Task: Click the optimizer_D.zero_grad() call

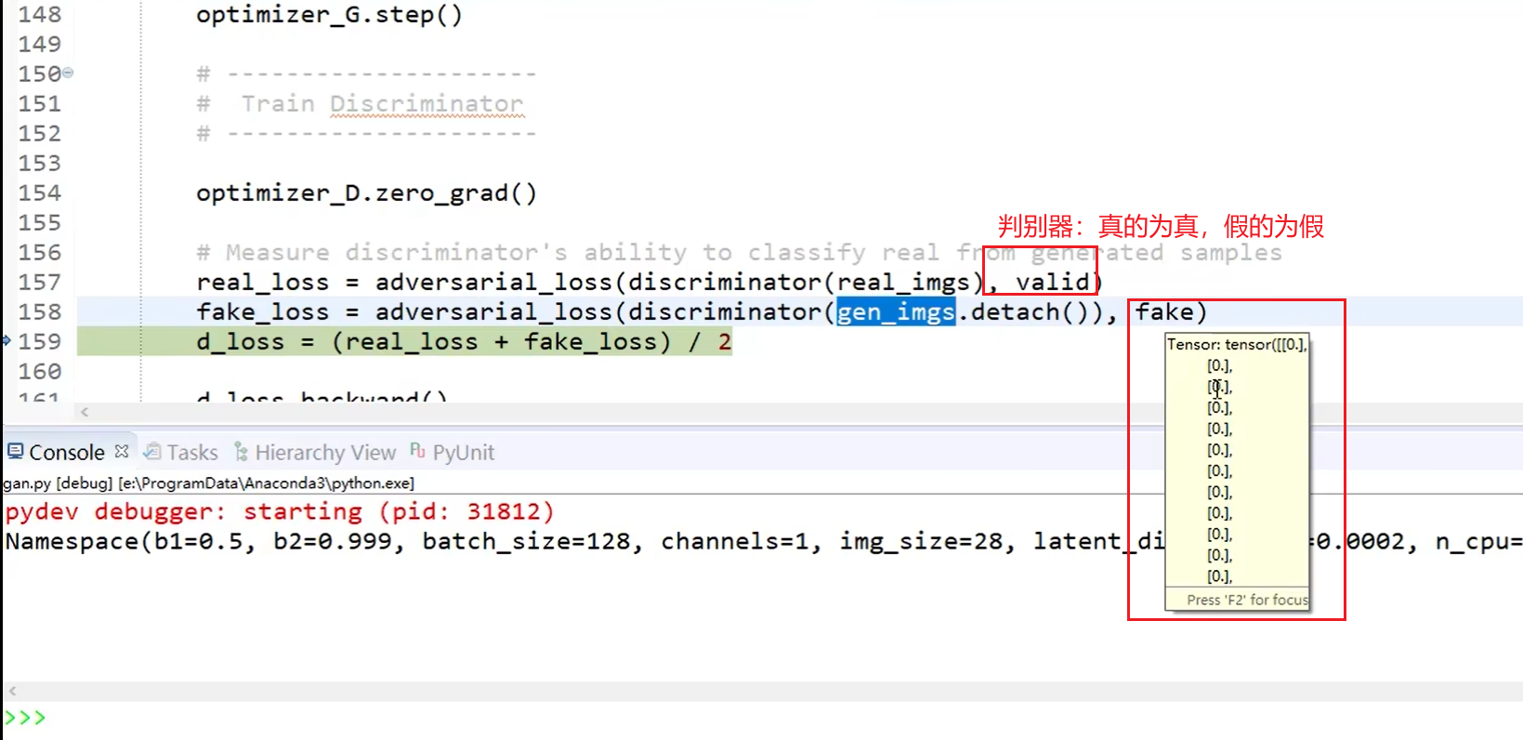Action: (366, 193)
